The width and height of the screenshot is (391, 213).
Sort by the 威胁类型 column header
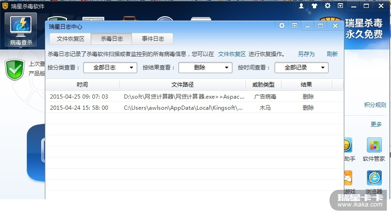click(x=263, y=84)
